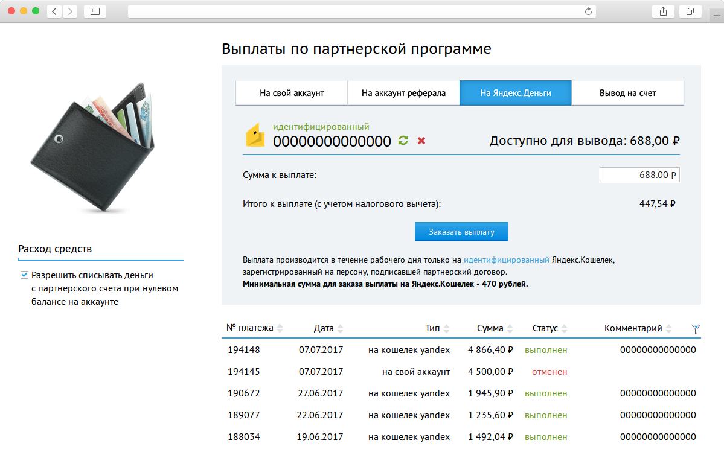Select payment number 190672
The image size is (724, 449).
[244, 393]
